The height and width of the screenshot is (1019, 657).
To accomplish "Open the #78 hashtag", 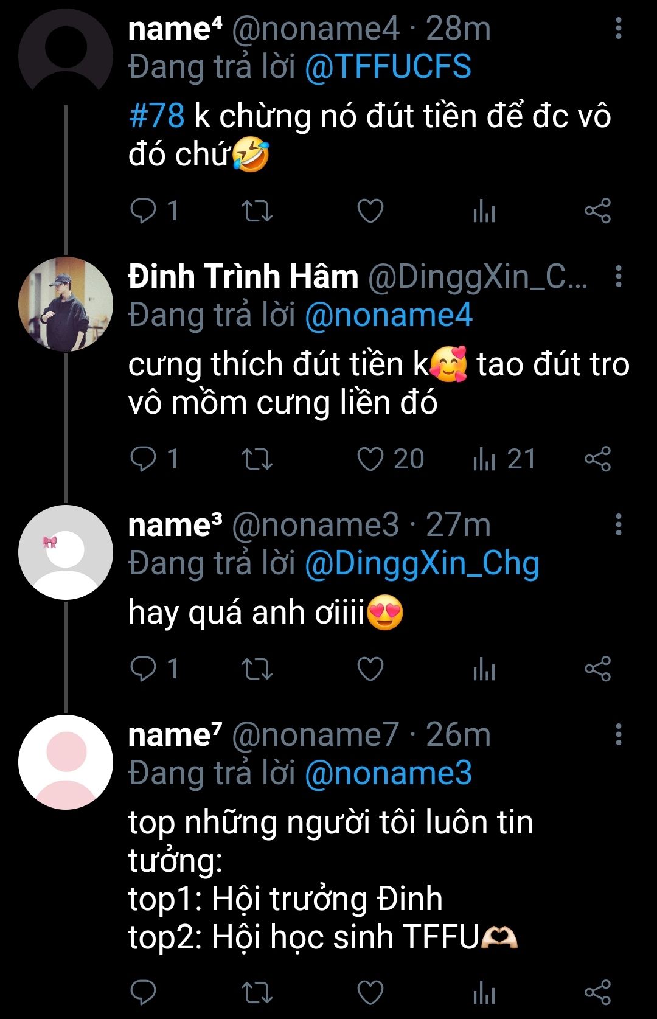I will pos(156,116).
